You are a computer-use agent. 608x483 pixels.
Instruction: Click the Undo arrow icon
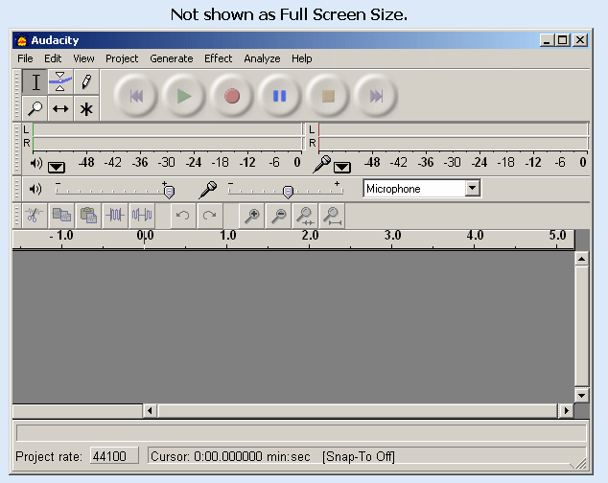(x=183, y=215)
